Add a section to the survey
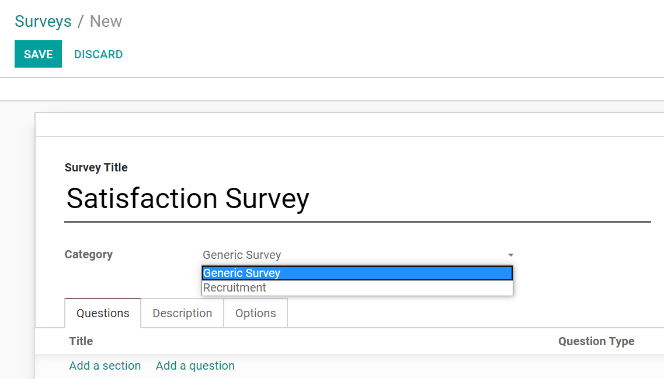Image resolution: width=664 pixels, height=379 pixels. pos(105,366)
